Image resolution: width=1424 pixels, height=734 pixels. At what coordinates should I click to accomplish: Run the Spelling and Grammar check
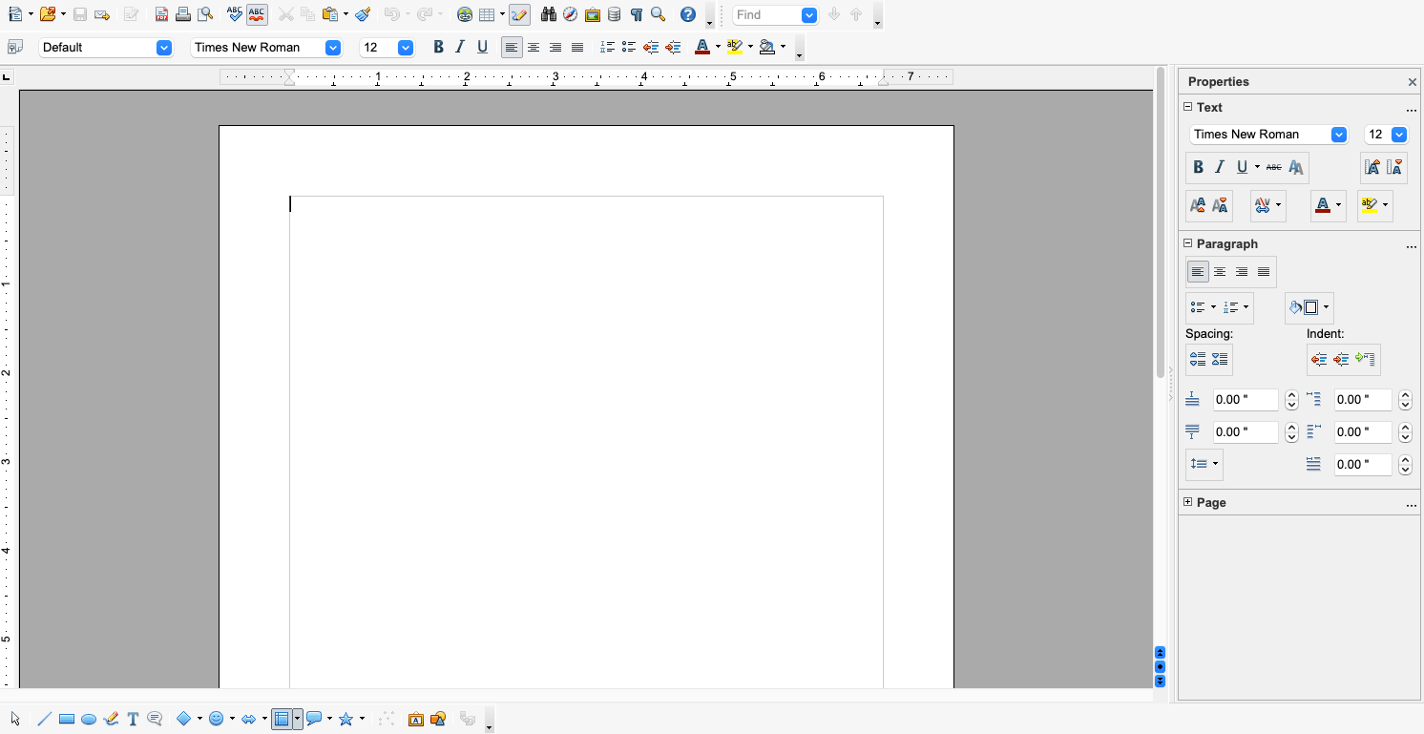235,14
